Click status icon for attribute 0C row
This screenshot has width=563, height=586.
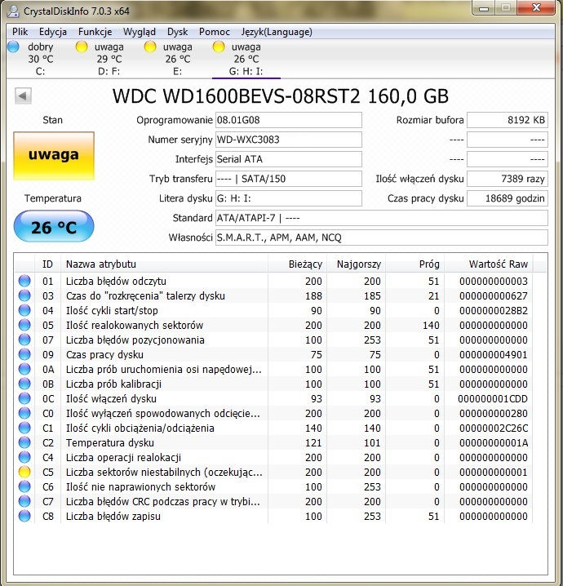tap(24, 398)
